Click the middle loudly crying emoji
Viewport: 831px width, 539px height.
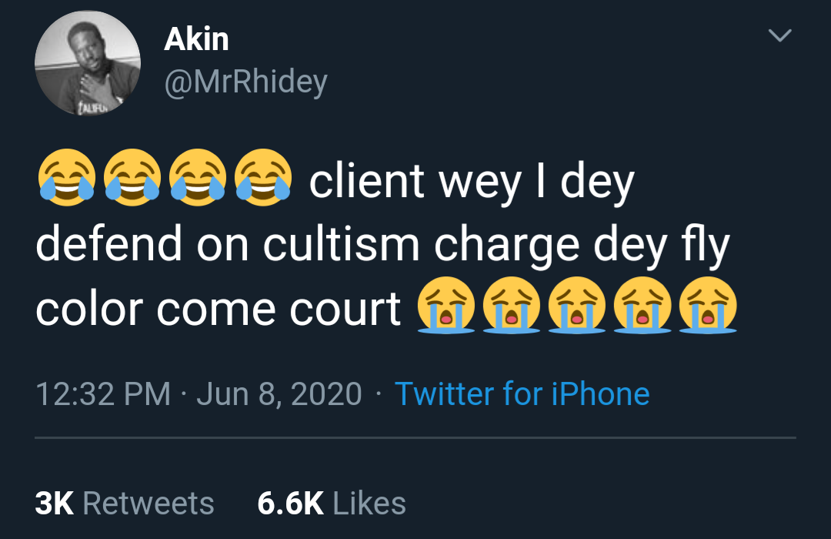pos(576,309)
